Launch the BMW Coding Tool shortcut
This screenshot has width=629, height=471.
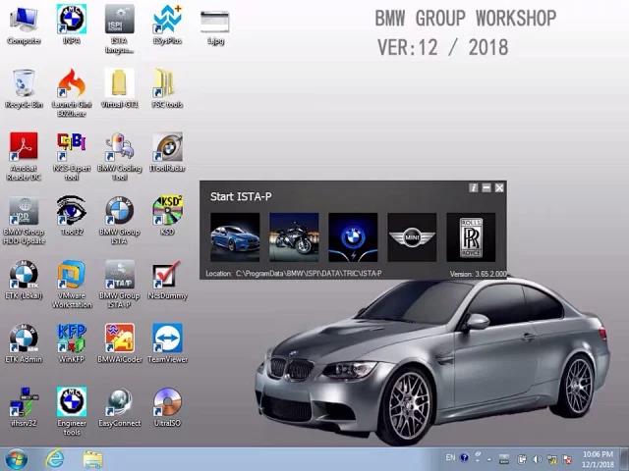119,157
